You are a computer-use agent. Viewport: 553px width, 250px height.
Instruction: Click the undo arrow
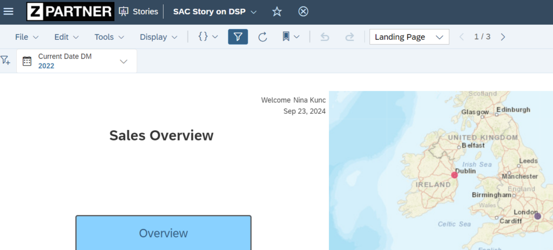[325, 37]
